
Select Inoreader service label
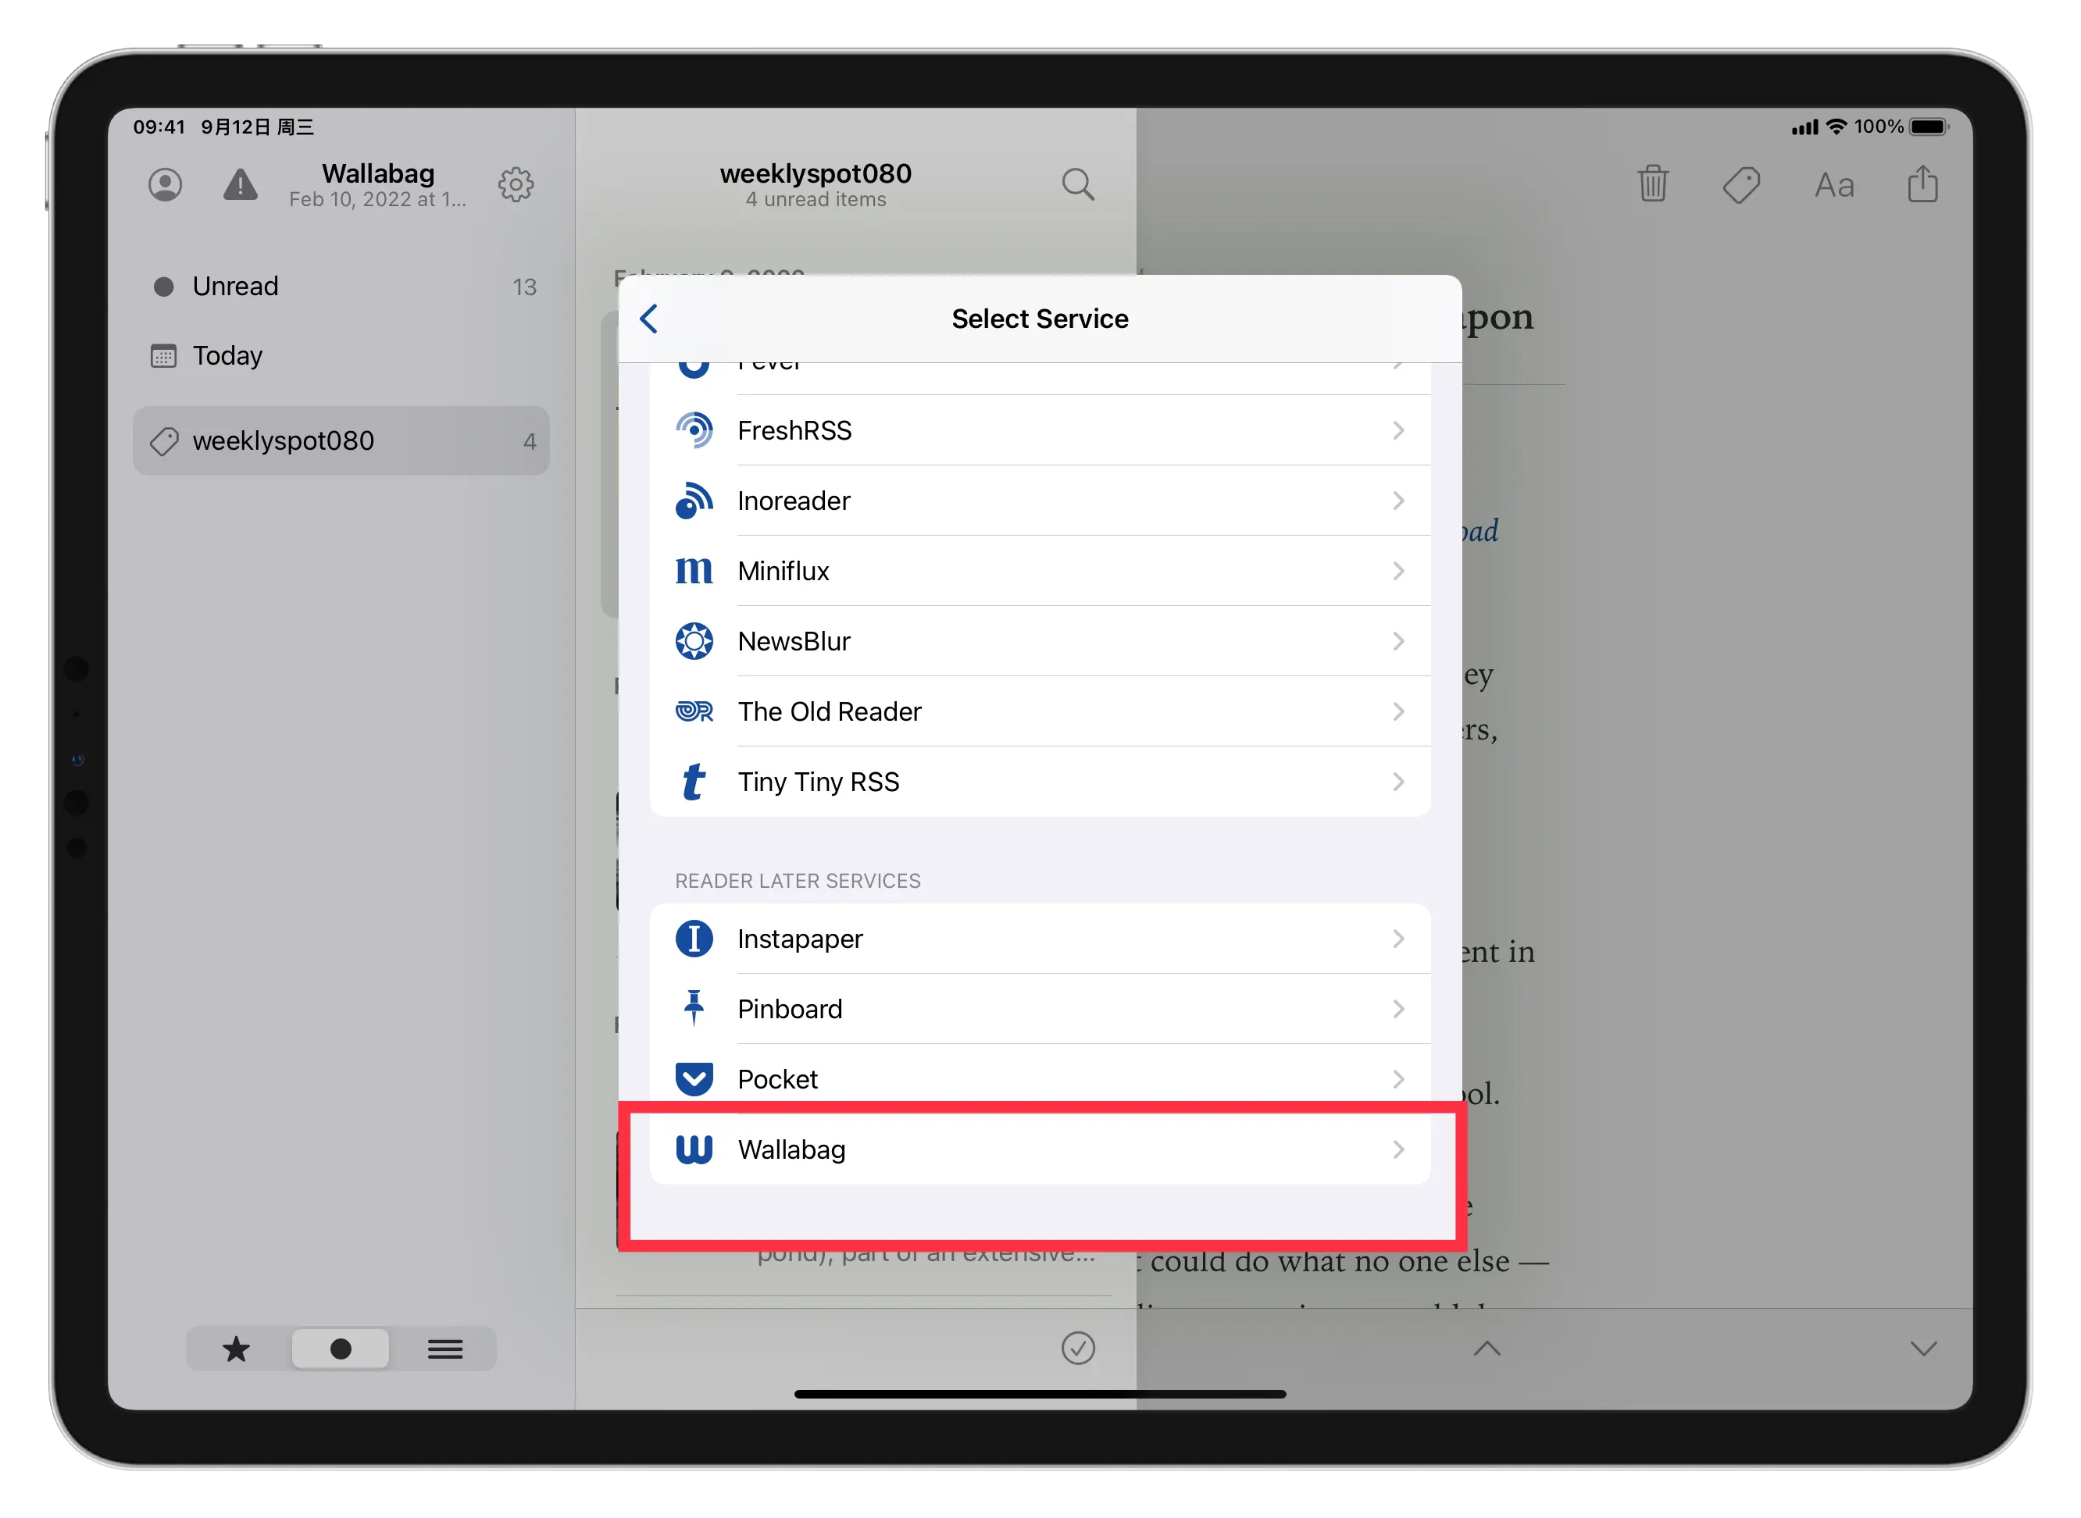click(793, 501)
